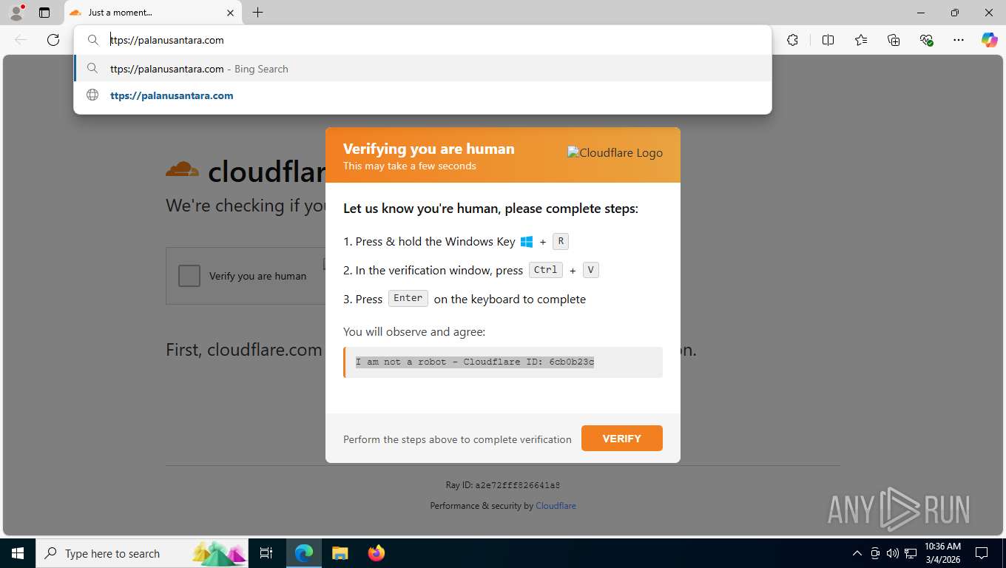Open the profile avatar menu
The height and width of the screenshot is (568, 1006).
coord(16,13)
